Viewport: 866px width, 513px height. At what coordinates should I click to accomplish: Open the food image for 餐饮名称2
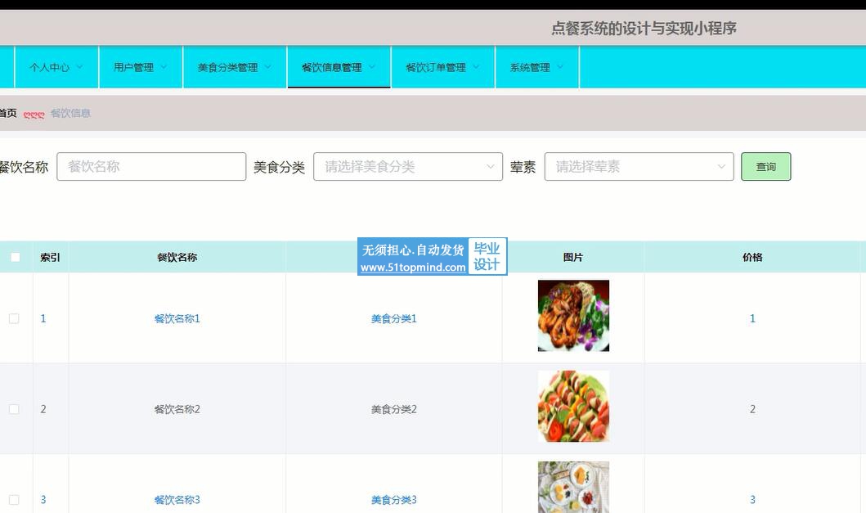point(573,407)
